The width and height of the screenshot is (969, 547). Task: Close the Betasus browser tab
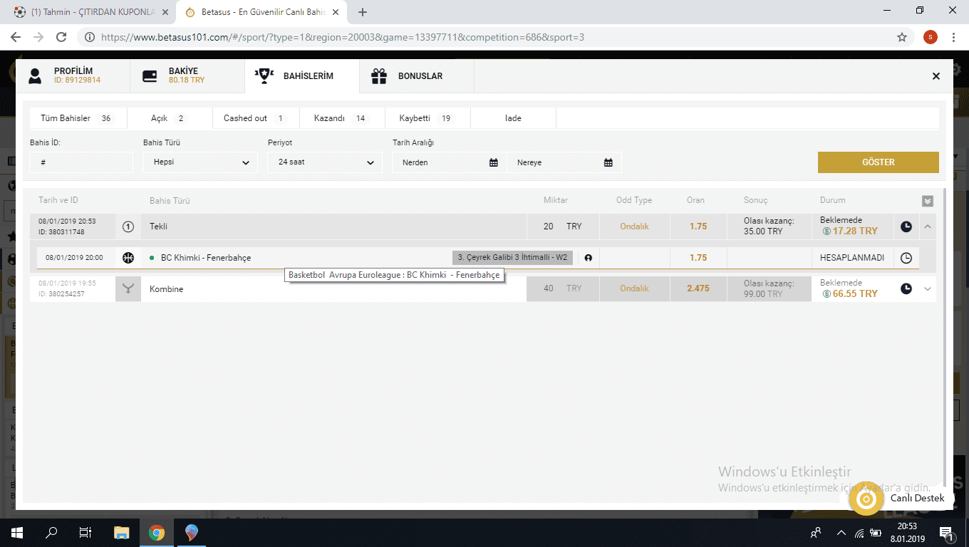tap(336, 12)
